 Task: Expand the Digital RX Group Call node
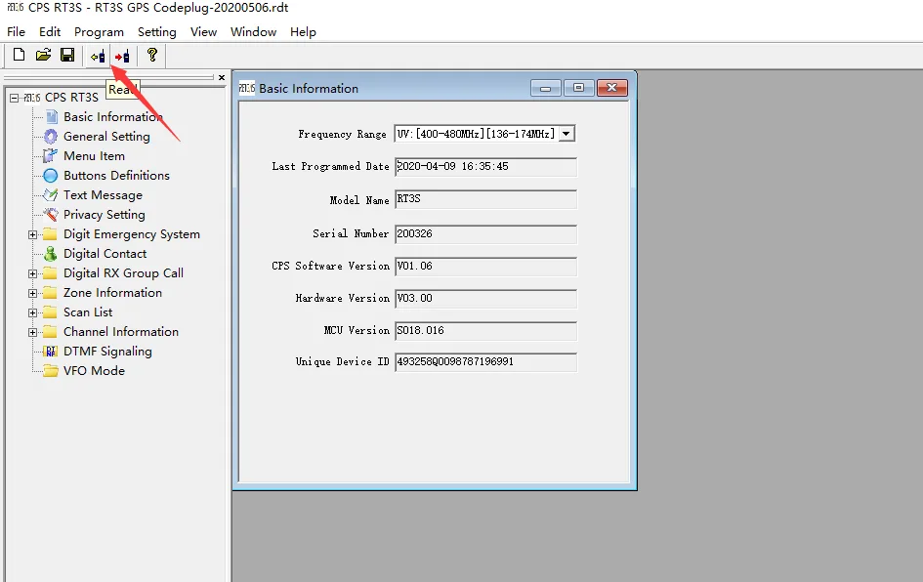tap(33, 273)
